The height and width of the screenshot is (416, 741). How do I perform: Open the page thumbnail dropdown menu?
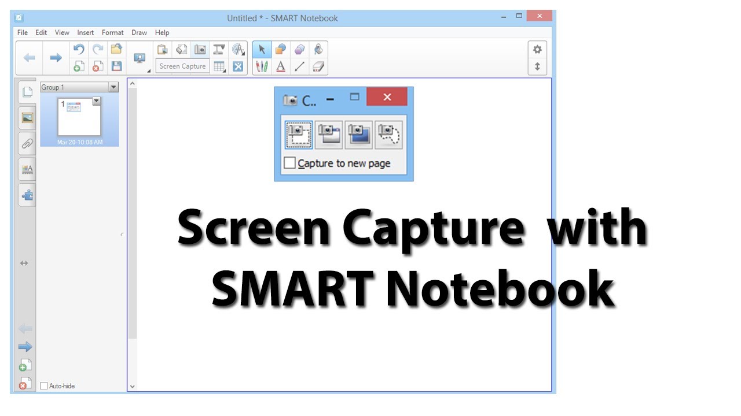click(96, 101)
